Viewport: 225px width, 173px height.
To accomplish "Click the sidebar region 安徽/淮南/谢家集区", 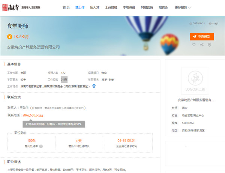I will tap(193, 130).
